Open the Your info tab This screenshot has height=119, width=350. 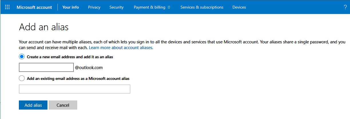click(71, 7)
